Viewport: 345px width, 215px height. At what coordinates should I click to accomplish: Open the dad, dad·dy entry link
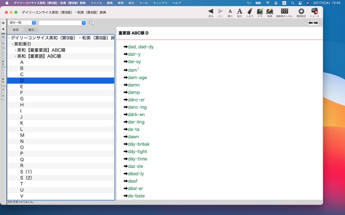[x=141, y=47]
